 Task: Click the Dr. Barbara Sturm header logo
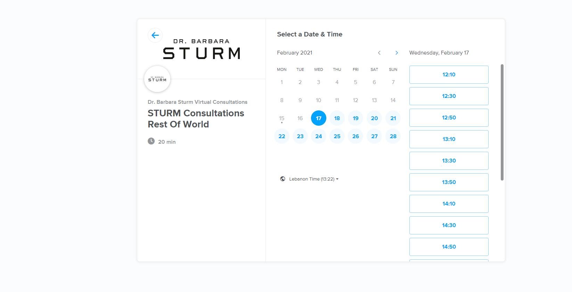coord(202,49)
